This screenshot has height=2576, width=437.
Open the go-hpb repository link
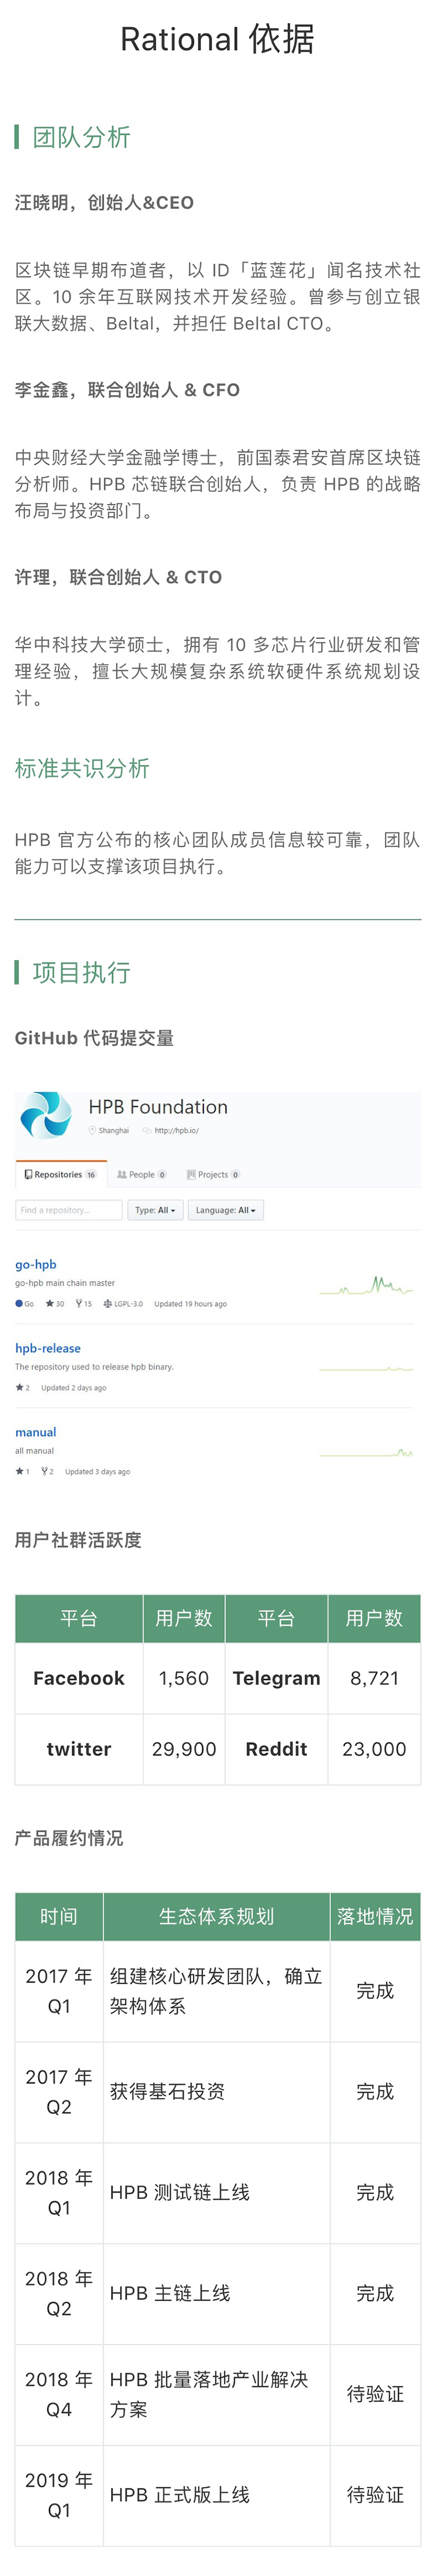coord(36,1265)
